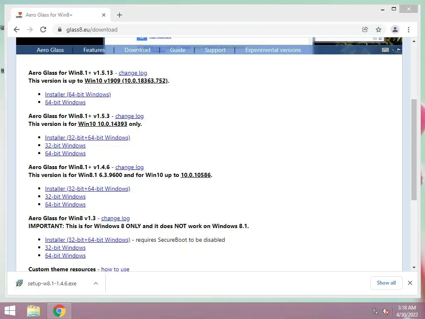Image resolution: width=425 pixels, height=319 pixels.
Task: Click Chrome icon in taskbar
Action: (x=59, y=311)
